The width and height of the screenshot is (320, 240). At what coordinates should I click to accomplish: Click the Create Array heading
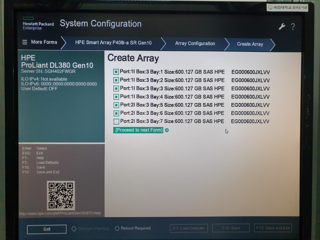click(x=133, y=58)
